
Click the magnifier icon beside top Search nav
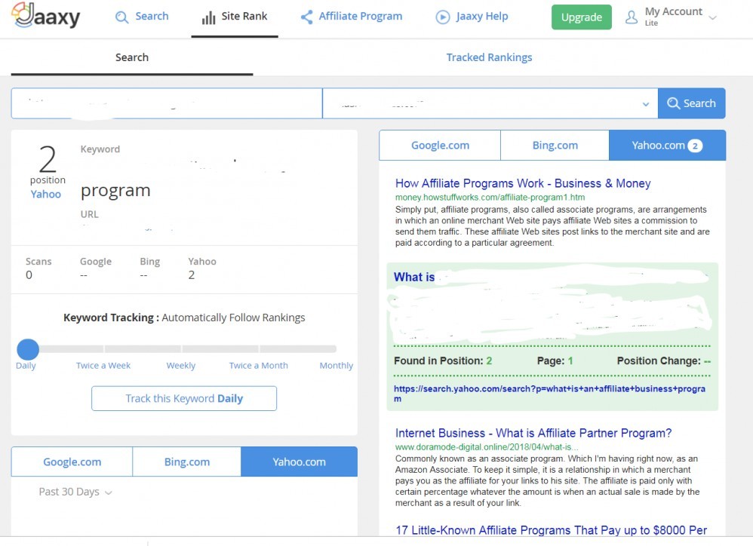(121, 17)
